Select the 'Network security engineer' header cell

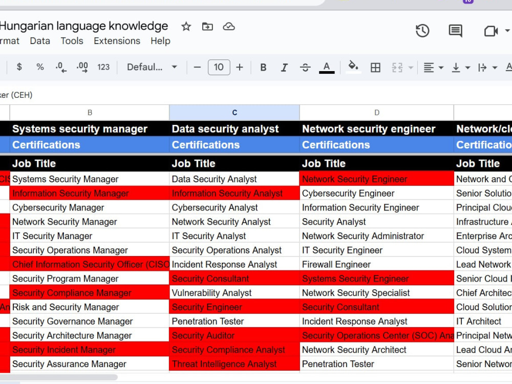pos(377,129)
